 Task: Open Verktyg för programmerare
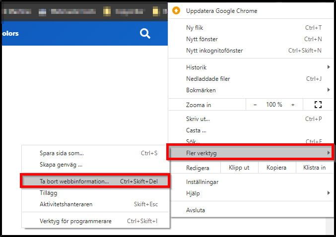(96, 221)
